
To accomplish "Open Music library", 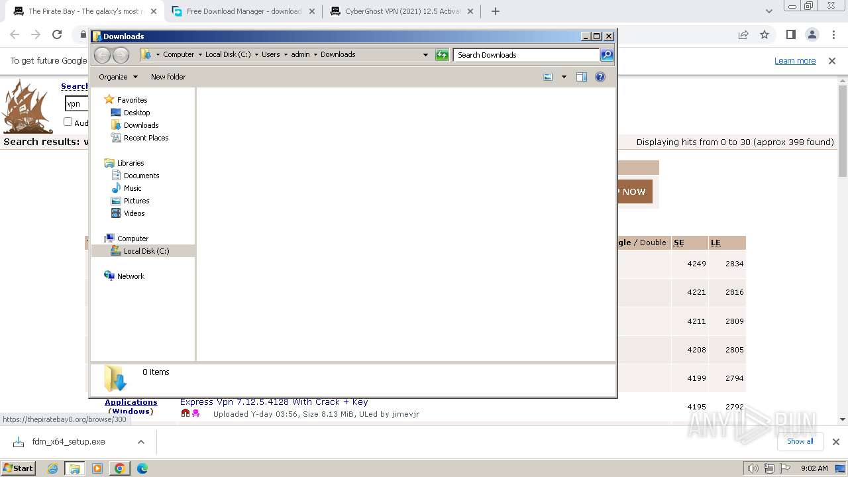I will click(132, 188).
